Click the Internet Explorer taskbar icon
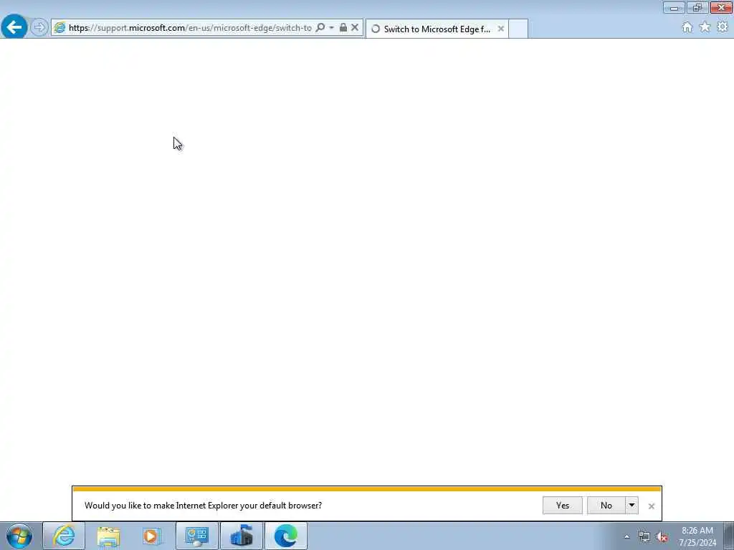Screen dimensions: 734x550 (x=64, y=536)
